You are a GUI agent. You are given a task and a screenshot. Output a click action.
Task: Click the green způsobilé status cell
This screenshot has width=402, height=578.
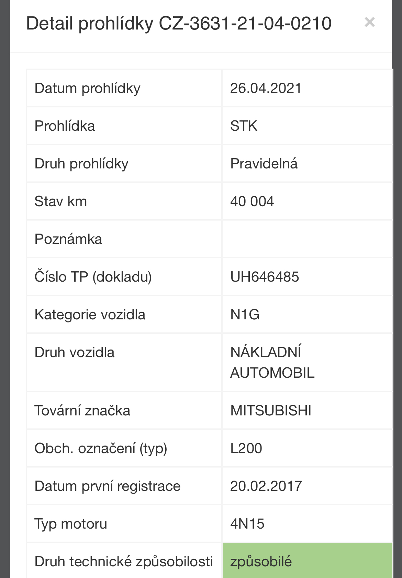(307, 561)
